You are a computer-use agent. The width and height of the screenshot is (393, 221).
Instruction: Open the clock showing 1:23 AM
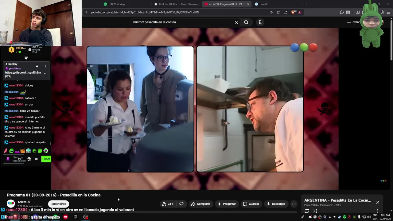point(385,217)
